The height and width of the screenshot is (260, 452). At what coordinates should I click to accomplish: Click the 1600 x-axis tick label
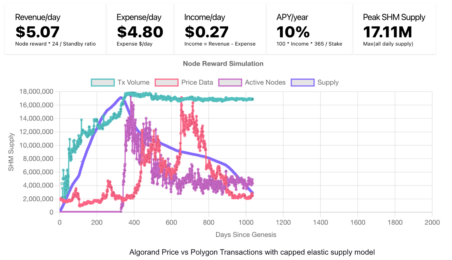click(x=358, y=222)
